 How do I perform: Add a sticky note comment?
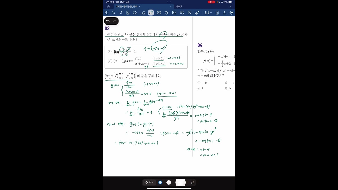click(x=190, y=12)
